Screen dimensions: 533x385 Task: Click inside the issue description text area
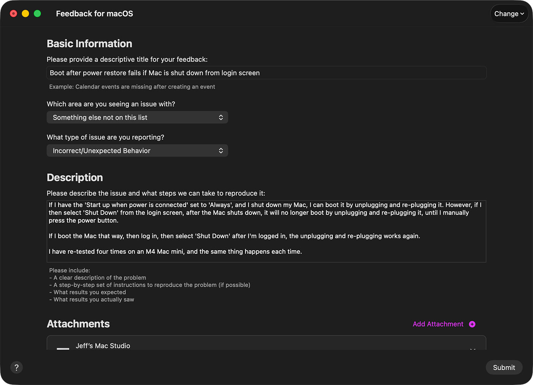point(266,231)
